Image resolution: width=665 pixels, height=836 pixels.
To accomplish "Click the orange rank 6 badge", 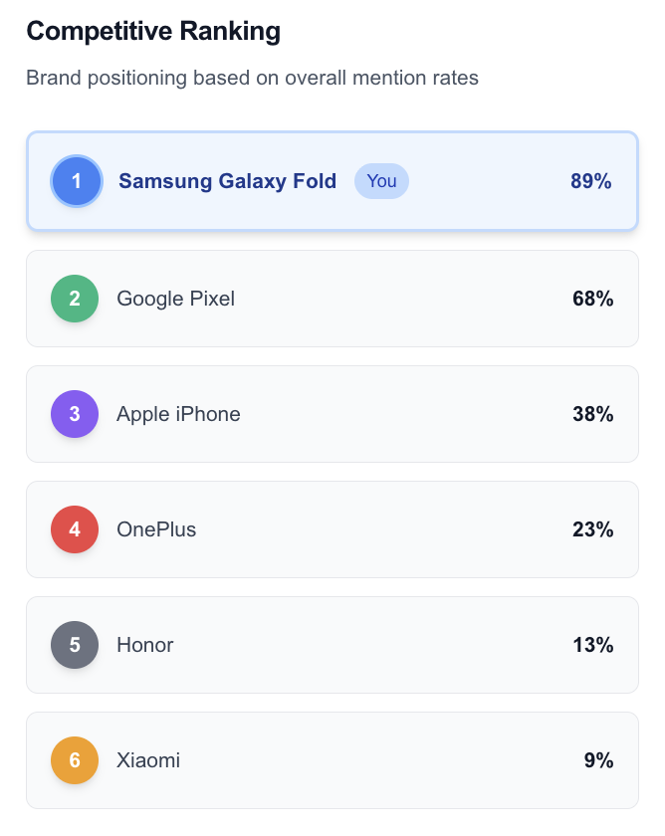I will pyautogui.click(x=75, y=760).
